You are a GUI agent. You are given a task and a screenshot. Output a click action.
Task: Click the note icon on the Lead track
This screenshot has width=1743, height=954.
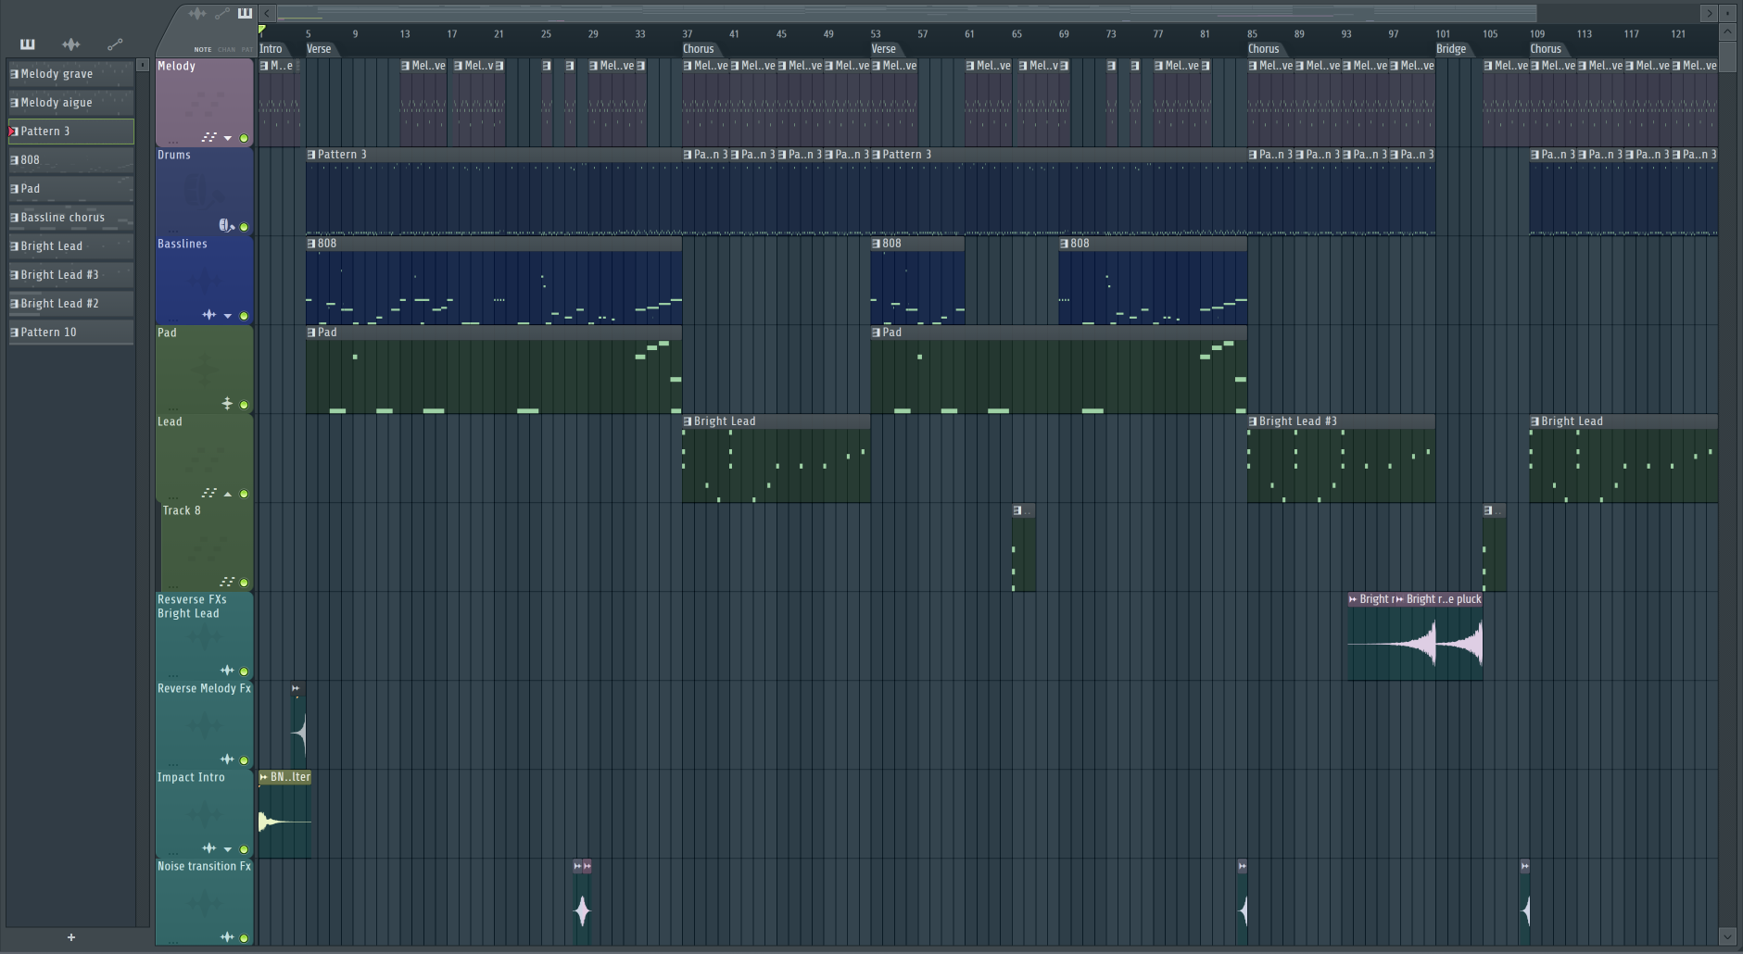point(209,493)
